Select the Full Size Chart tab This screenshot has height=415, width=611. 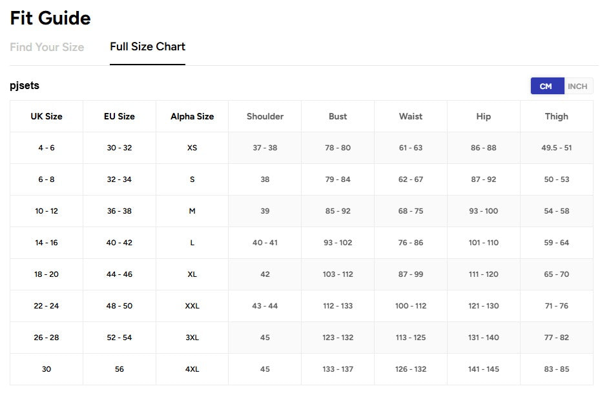point(147,47)
